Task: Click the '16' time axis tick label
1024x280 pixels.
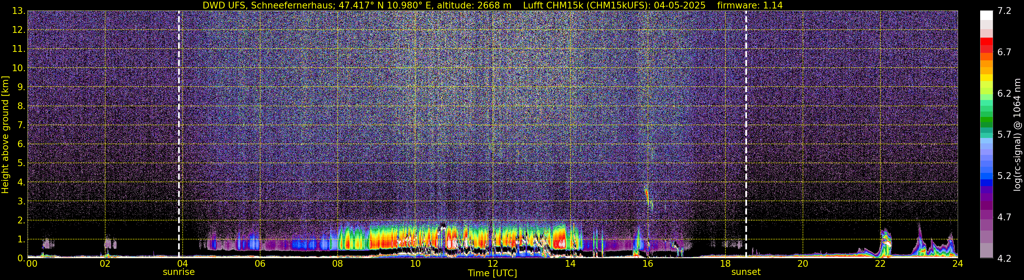Action: (647, 264)
